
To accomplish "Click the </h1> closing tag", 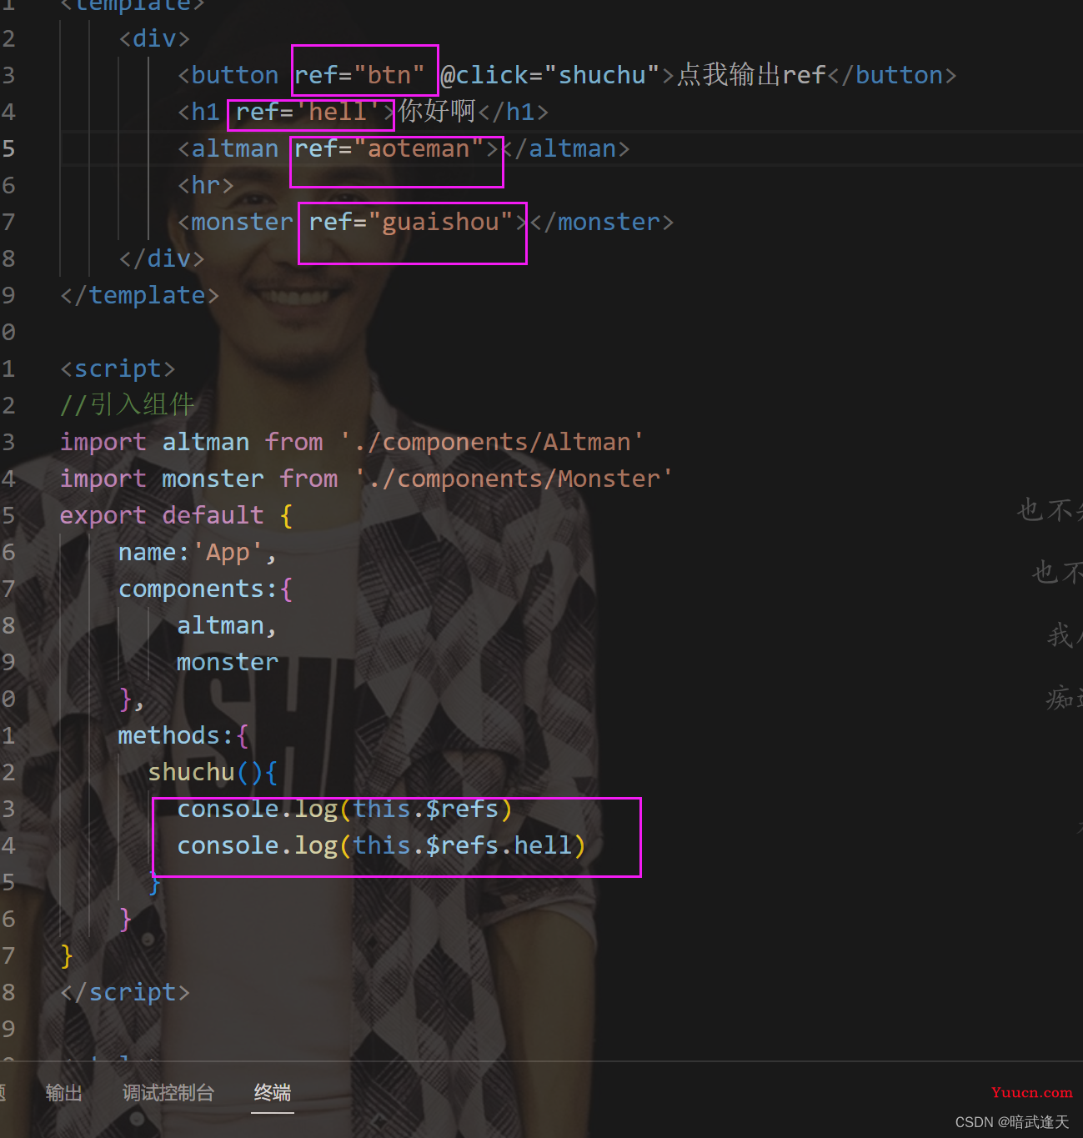I will pos(514,112).
